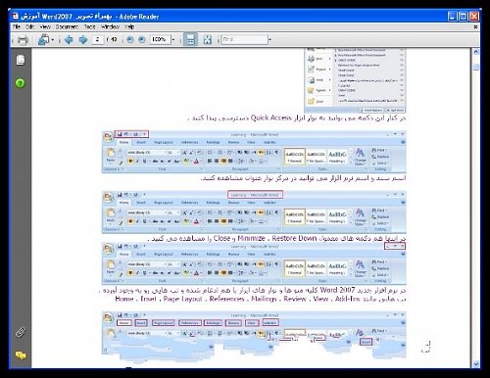This screenshot has width=490, height=378.
Task: Open the Pages panel in the sidebar
Action: click(21, 60)
